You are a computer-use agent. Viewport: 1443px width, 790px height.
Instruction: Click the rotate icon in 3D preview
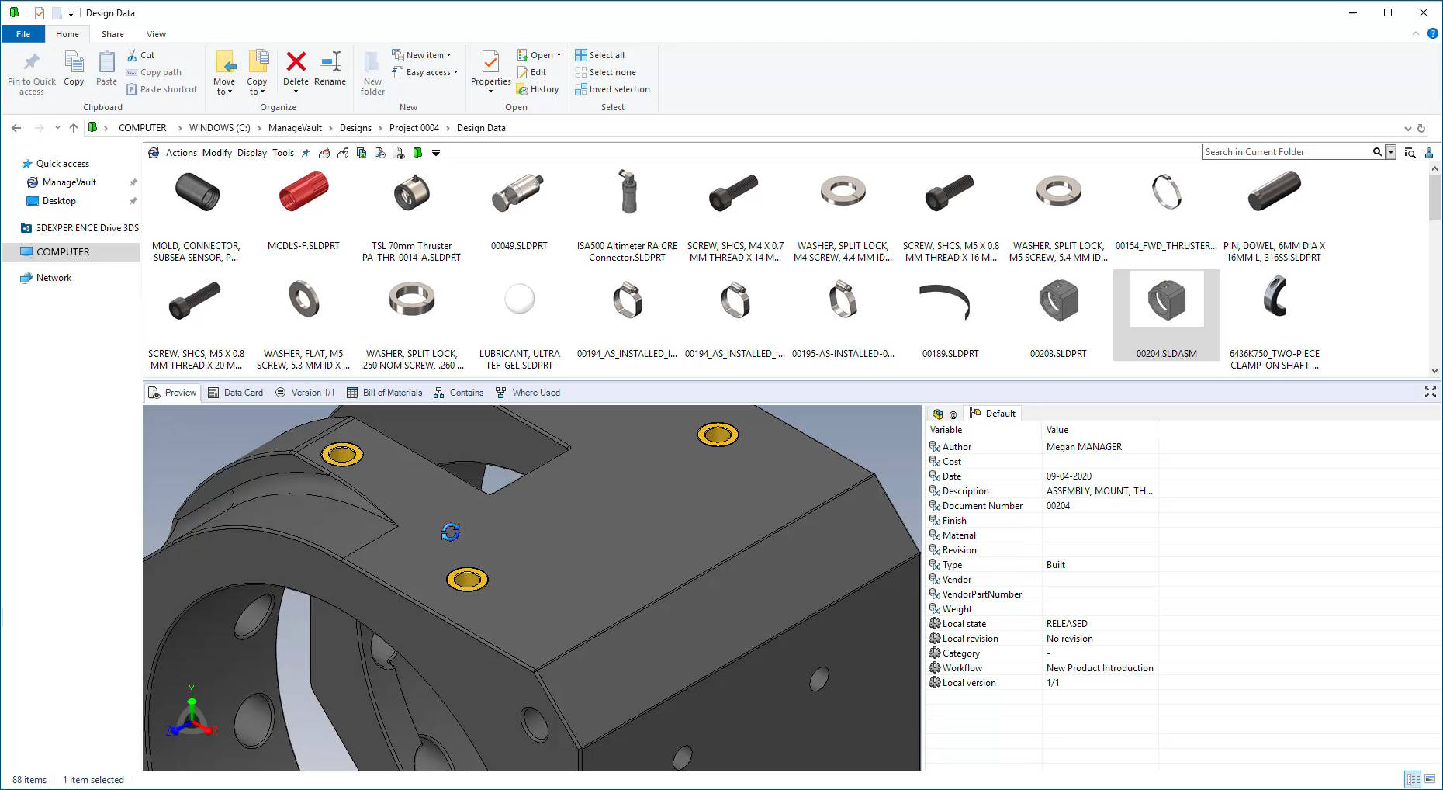[451, 532]
